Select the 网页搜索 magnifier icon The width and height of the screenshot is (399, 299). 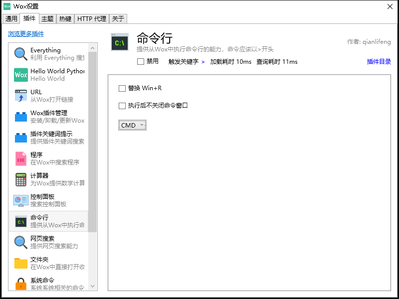coord(20,242)
